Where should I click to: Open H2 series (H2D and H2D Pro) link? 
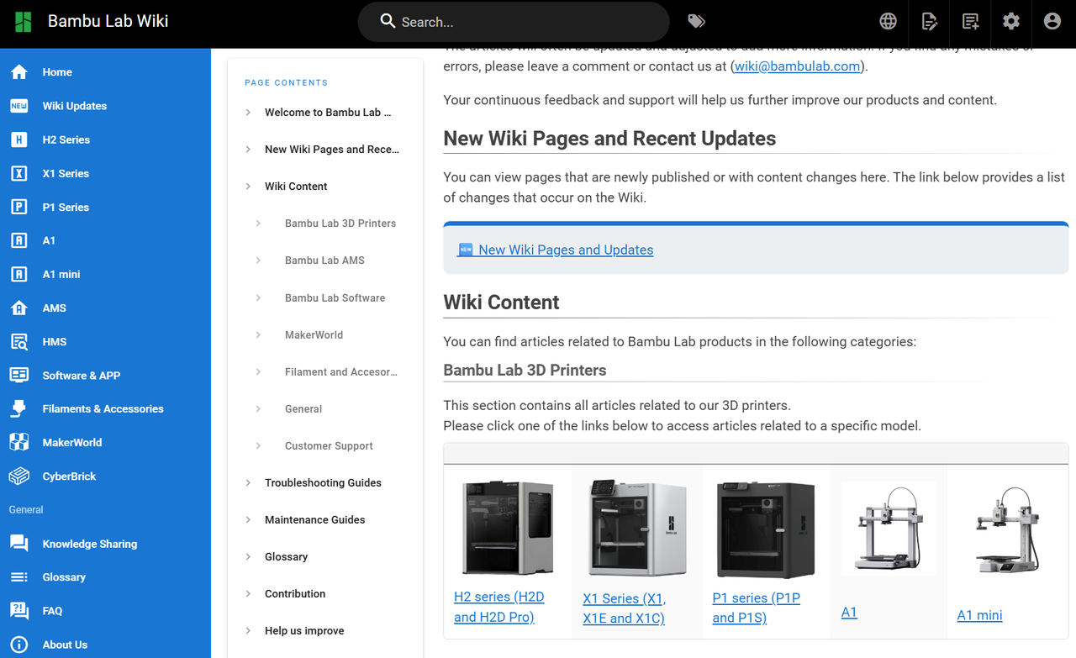tap(499, 607)
